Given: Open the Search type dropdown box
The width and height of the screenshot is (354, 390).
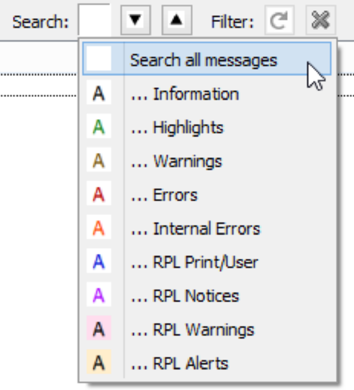Looking at the screenshot, I should 94,21.
